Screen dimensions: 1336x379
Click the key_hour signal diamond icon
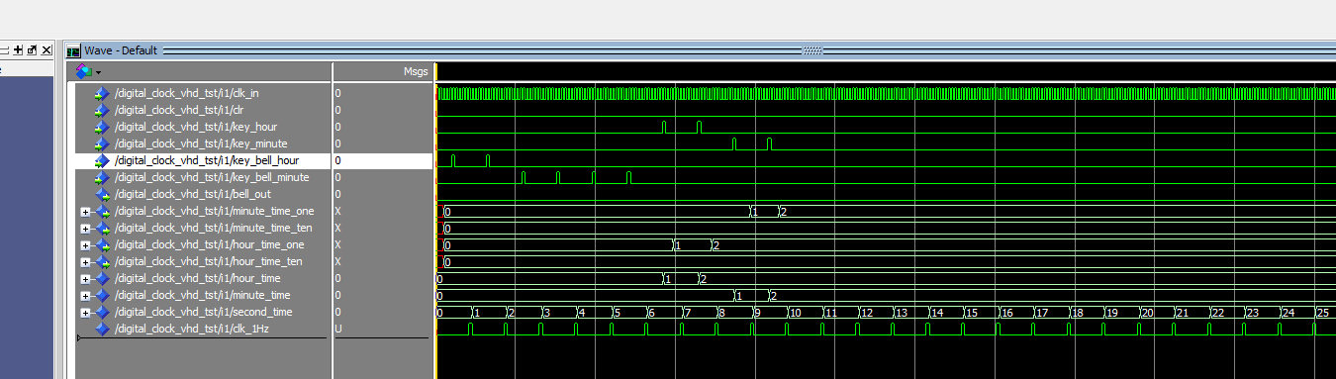(102, 128)
